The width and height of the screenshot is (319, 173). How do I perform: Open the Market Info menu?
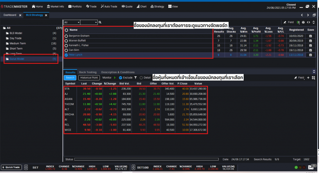(55, 7)
